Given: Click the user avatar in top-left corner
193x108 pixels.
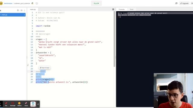Looking at the screenshot, I should coord(1,3).
